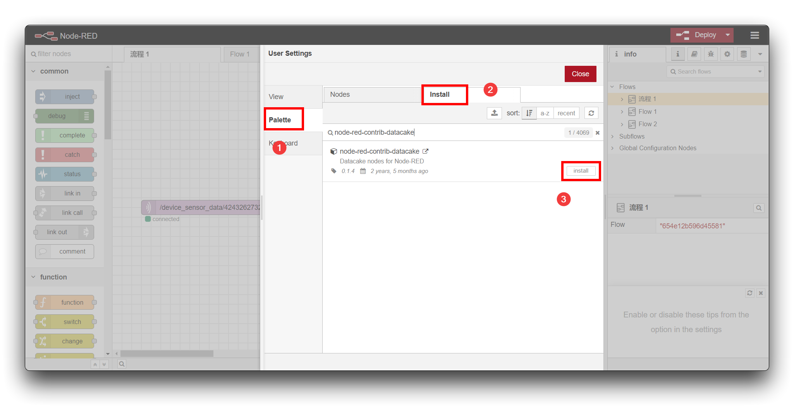Sort modules by recent
The width and height of the screenshot is (794, 408).
(566, 113)
